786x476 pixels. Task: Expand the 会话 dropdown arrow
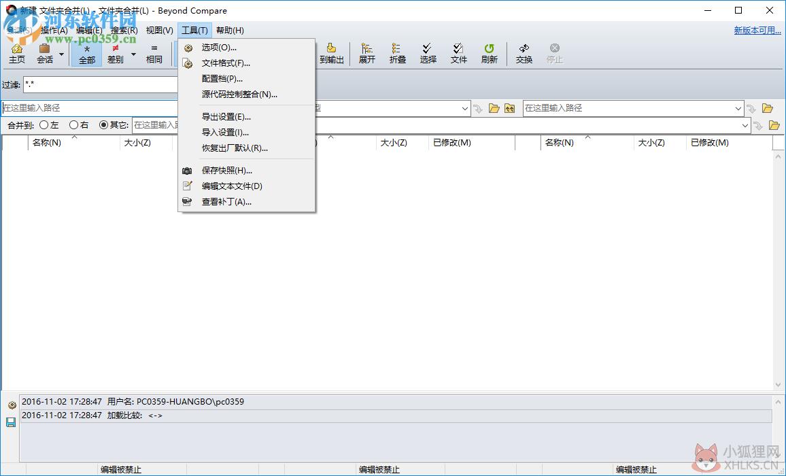click(x=62, y=54)
